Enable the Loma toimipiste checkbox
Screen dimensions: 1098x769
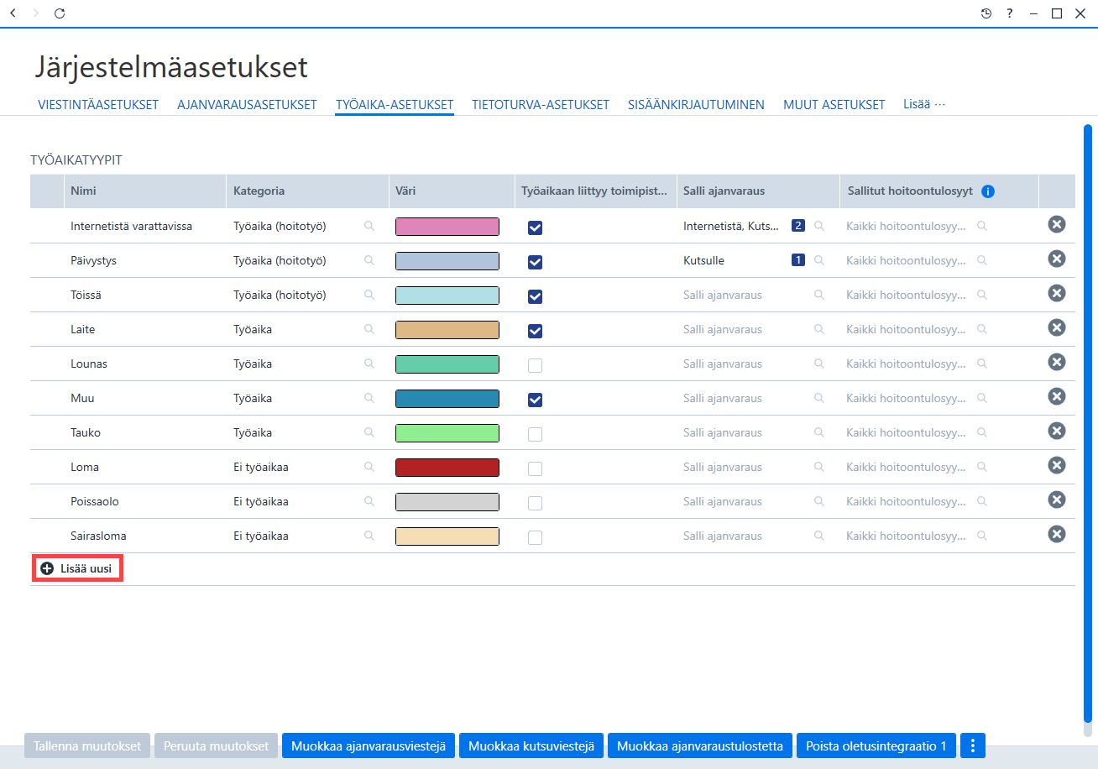(535, 468)
